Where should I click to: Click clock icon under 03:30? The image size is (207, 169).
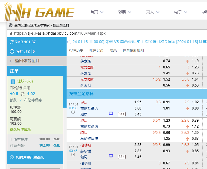(x=73, y=112)
